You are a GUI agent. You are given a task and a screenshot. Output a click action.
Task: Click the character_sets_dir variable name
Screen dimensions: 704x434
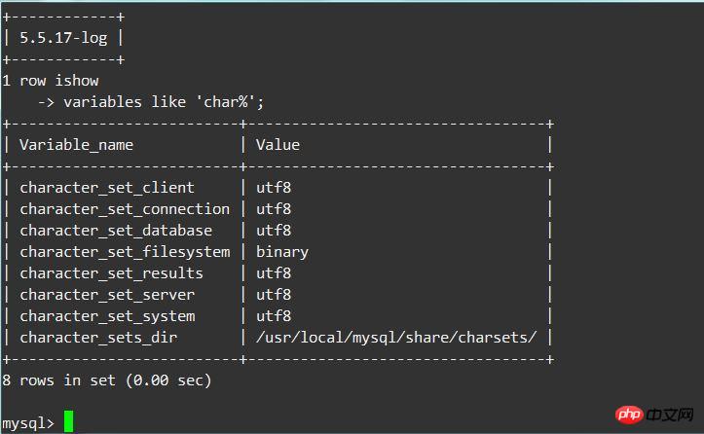coord(98,338)
